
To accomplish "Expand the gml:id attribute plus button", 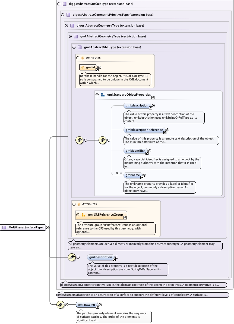I will tap(100, 67).
